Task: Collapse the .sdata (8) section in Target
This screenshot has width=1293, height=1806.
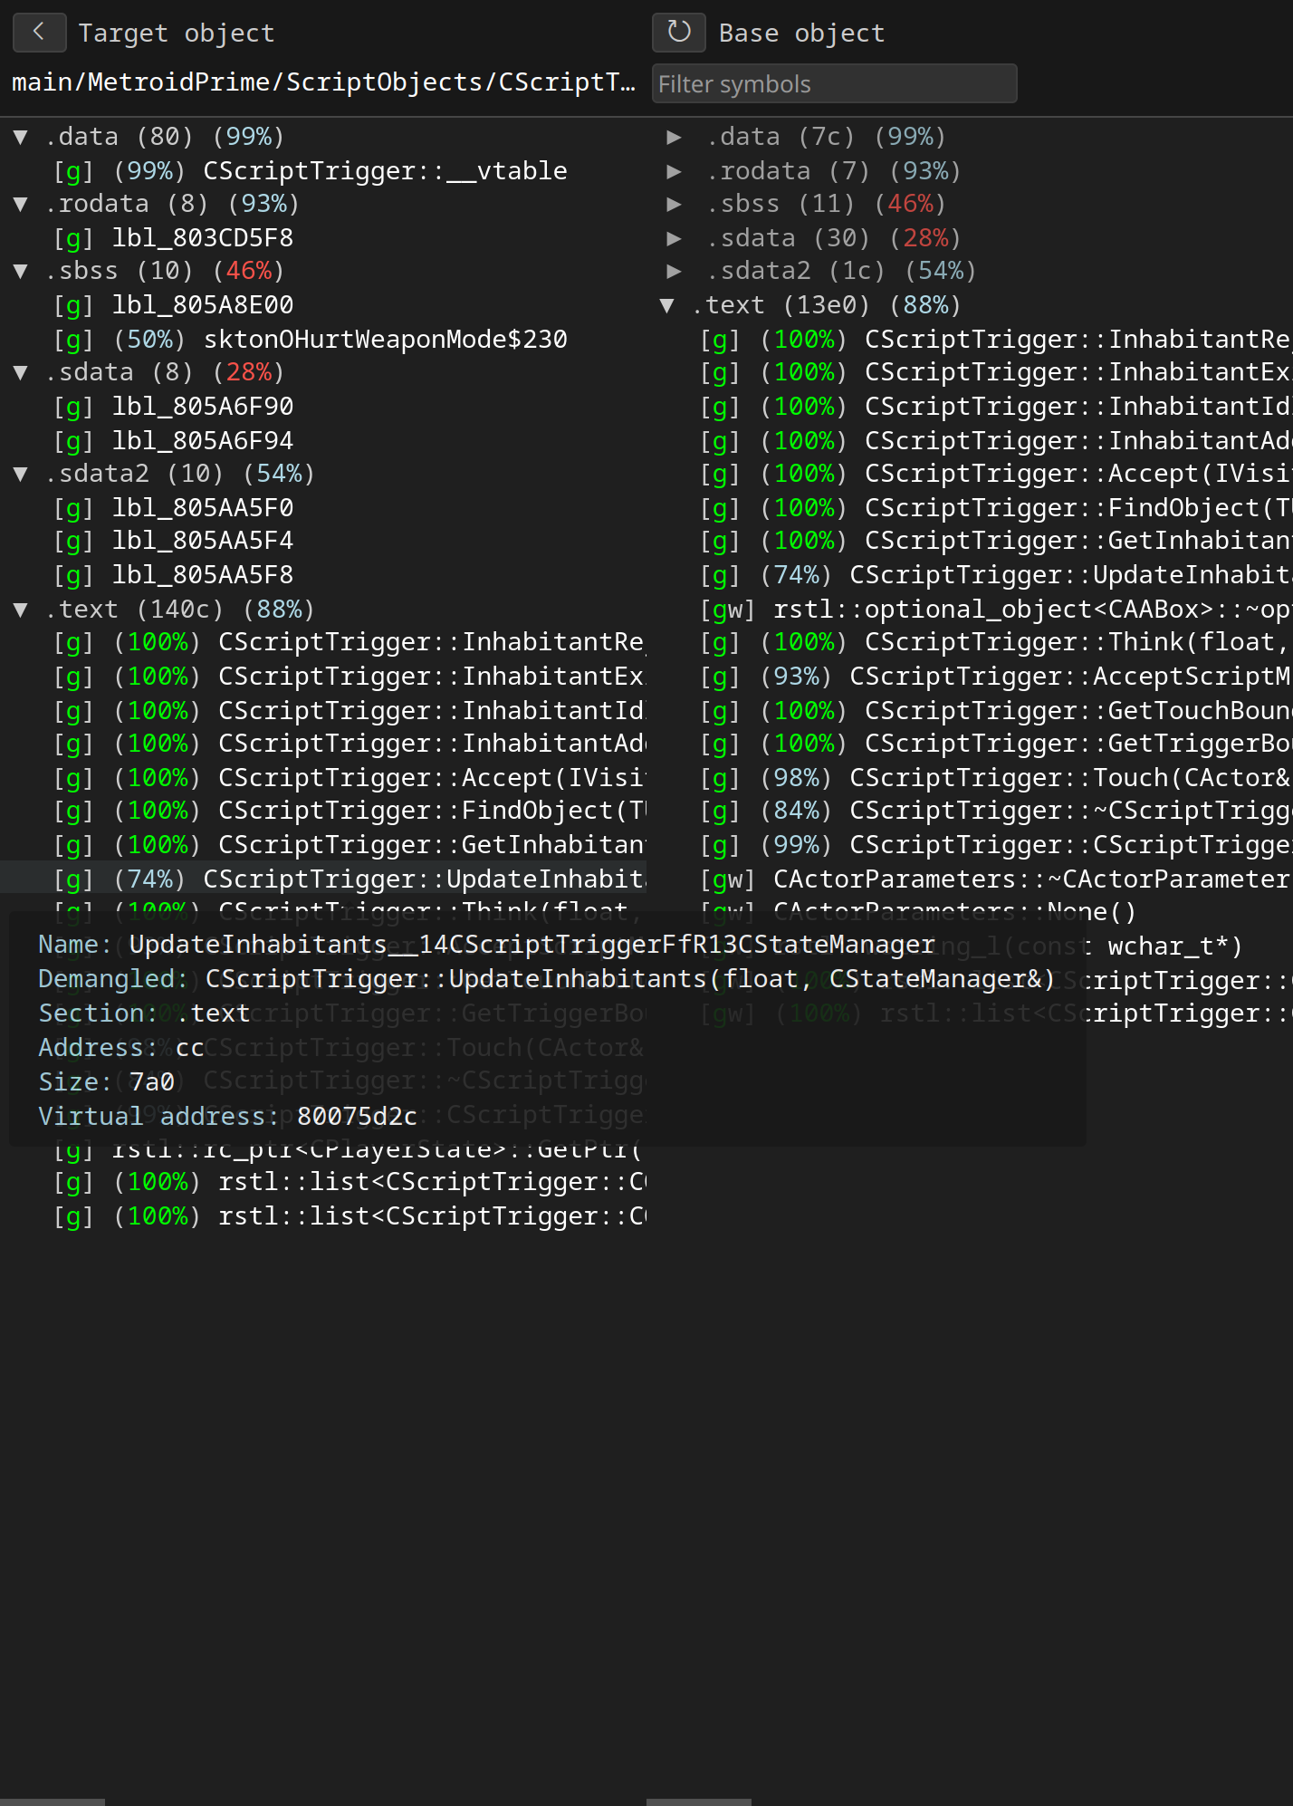Action: (x=20, y=372)
